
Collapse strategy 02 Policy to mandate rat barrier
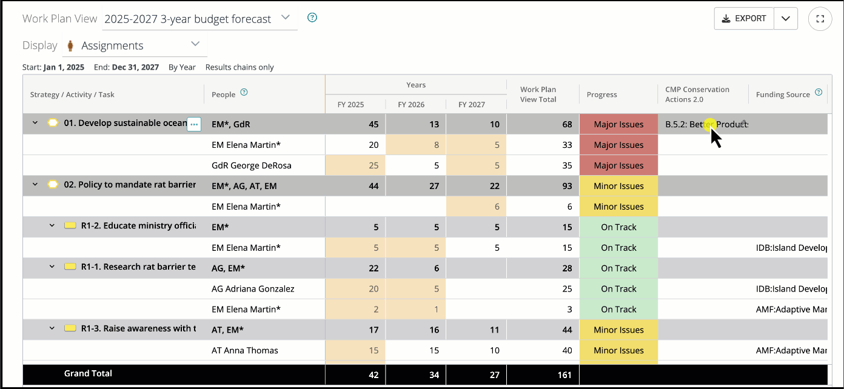point(35,185)
